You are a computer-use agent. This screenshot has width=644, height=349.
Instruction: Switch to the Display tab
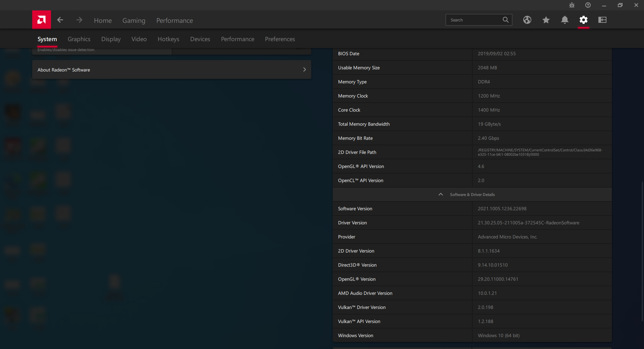point(111,39)
